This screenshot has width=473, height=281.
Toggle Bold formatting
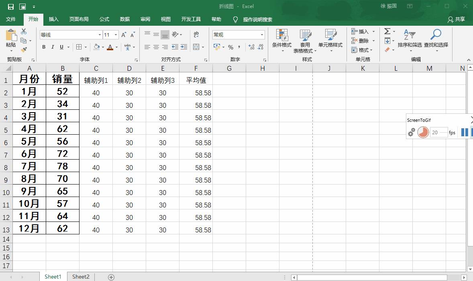click(x=44, y=47)
